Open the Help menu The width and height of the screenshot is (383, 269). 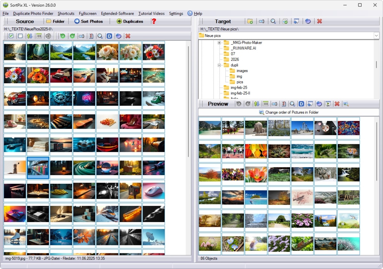tap(195, 13)
